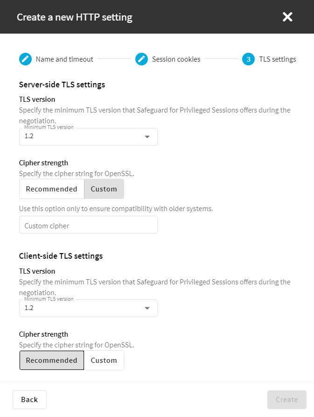The width and height of the screenshot is (314, 417).
Task: Open the server-side Minimum TLS version dropdown
Action: 84,137
